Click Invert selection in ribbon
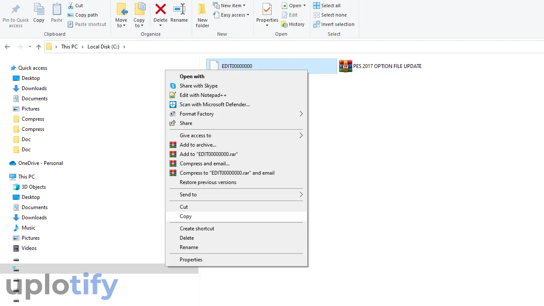The height and width of the screenshot is (306, 544). pos(334,24)
